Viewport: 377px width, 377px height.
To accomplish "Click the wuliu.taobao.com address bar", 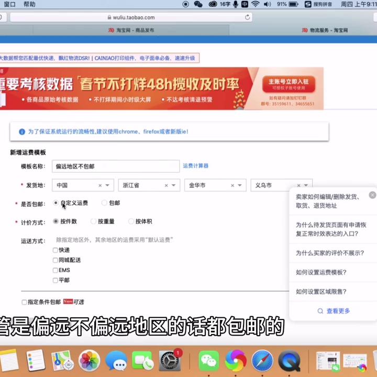I will click(131, 17).
